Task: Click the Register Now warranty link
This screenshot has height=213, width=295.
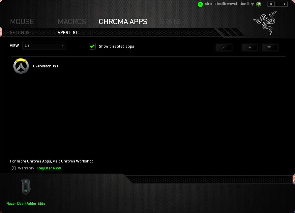Action: coord(49,168)
